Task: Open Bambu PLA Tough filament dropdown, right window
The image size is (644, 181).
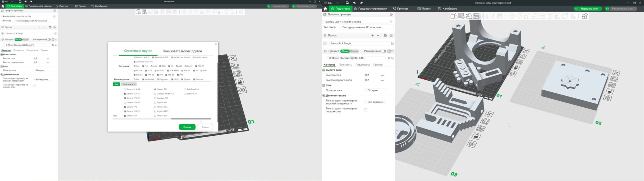Action: 359,43
